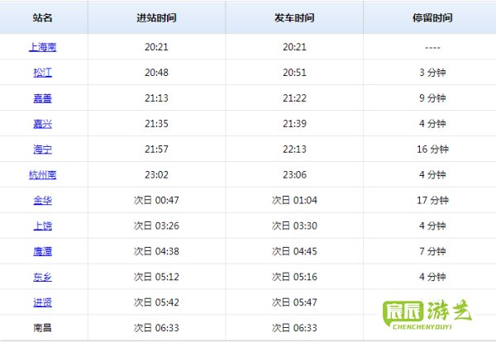Open the 进贤 station link
This screenshot has height=342, width=496.
(x=42, y=303)
